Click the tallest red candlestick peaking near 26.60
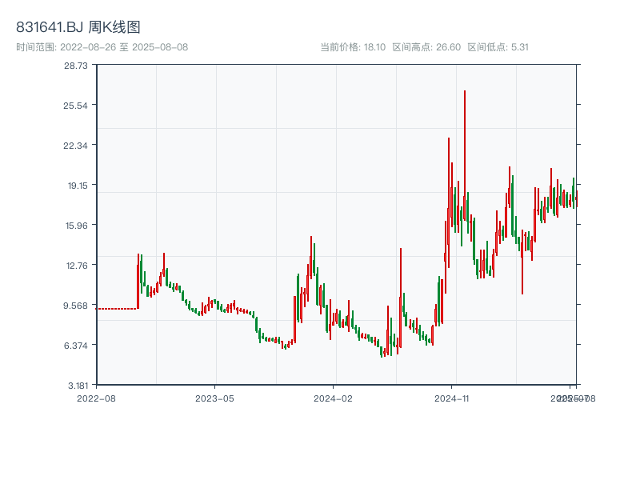 click(x=465, y=155)
